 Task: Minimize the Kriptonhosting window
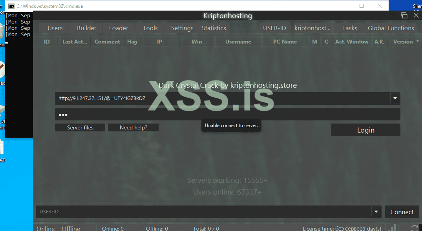tap(392, 15)
